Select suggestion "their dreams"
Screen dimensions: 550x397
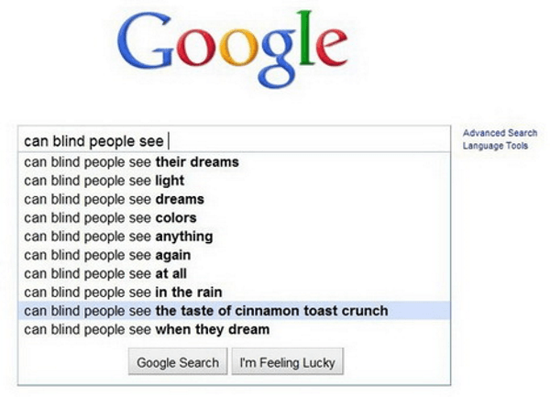(234, 162)
